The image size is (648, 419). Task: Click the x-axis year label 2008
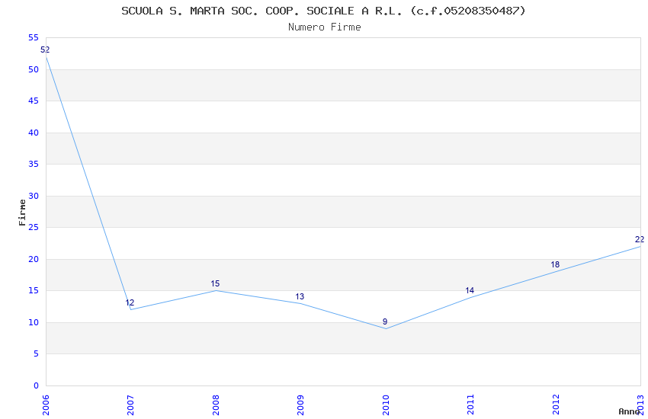(x=216, y=405)
